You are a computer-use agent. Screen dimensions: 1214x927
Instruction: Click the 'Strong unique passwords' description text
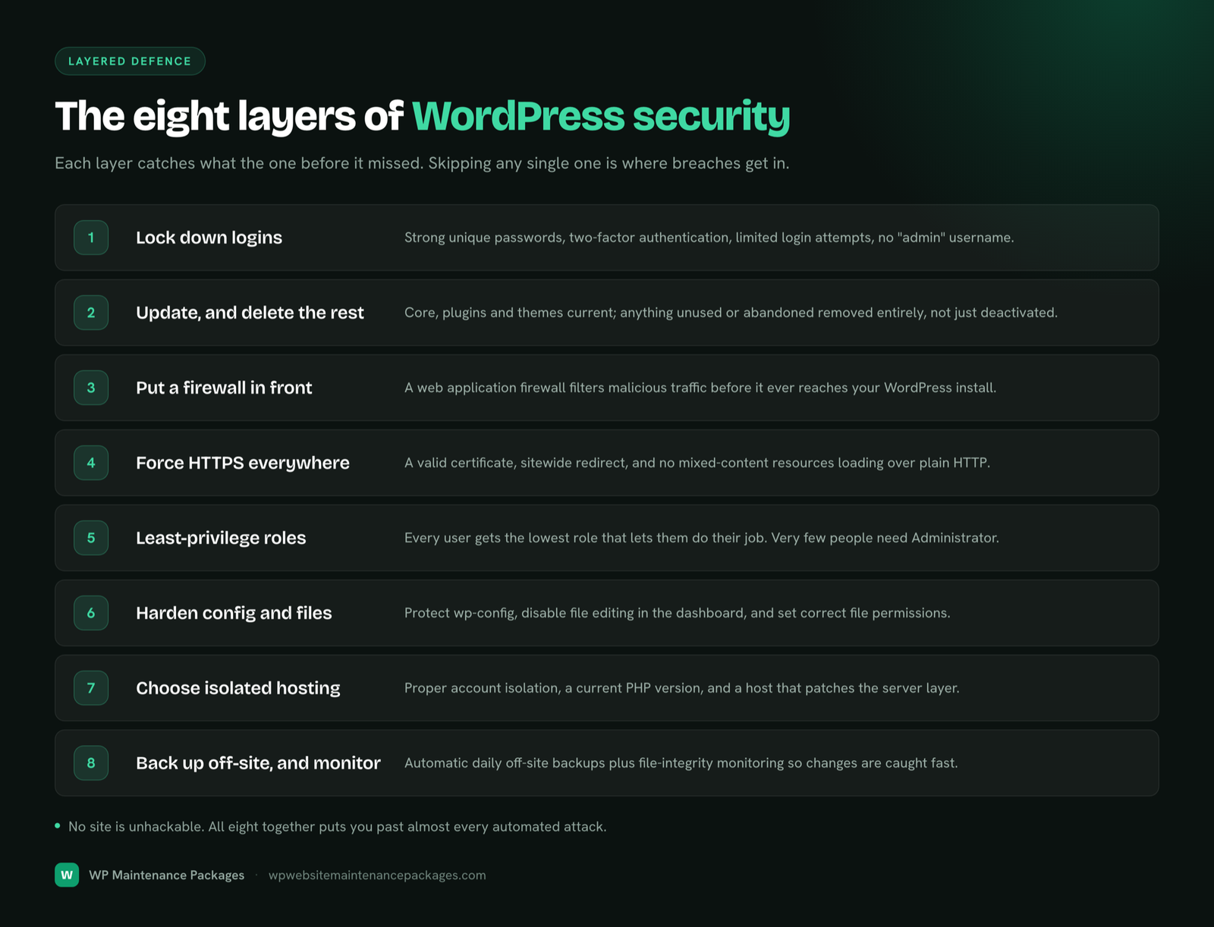coord(709,237)
